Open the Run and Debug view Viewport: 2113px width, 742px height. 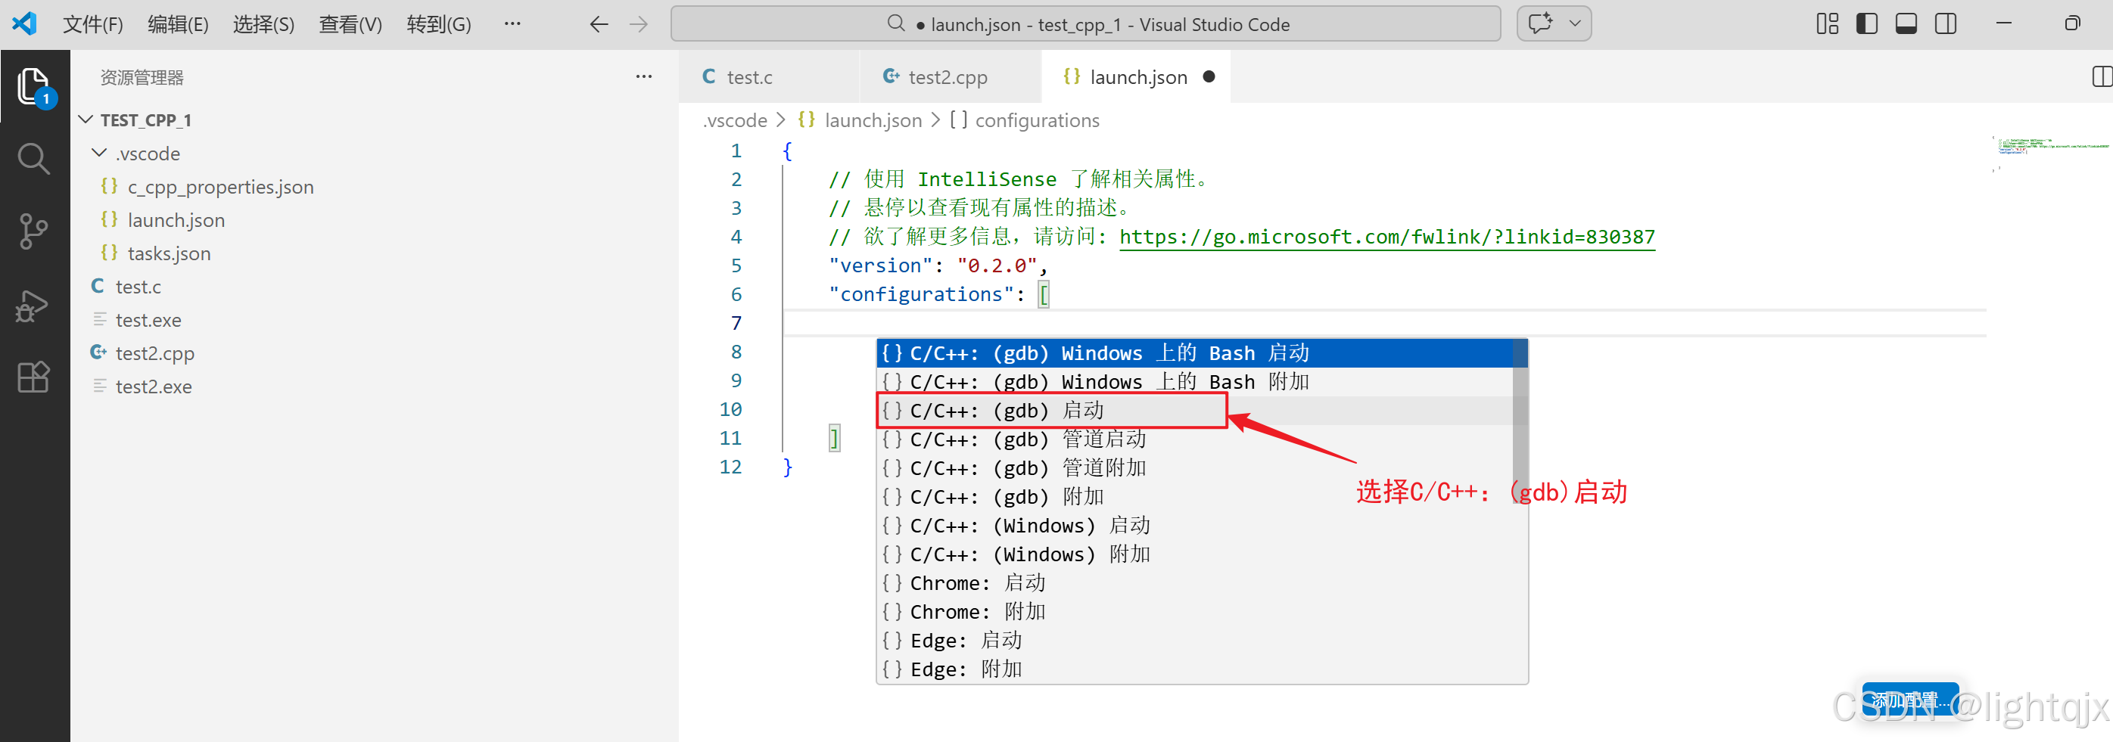pos(33,305)
